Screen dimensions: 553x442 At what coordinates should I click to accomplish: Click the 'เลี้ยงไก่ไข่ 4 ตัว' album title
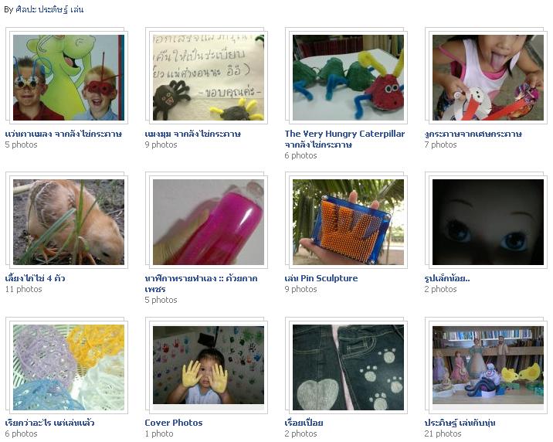point(35,278)
